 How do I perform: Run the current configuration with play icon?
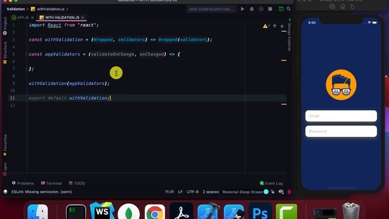pyautogui.click(x=243, y=9)
